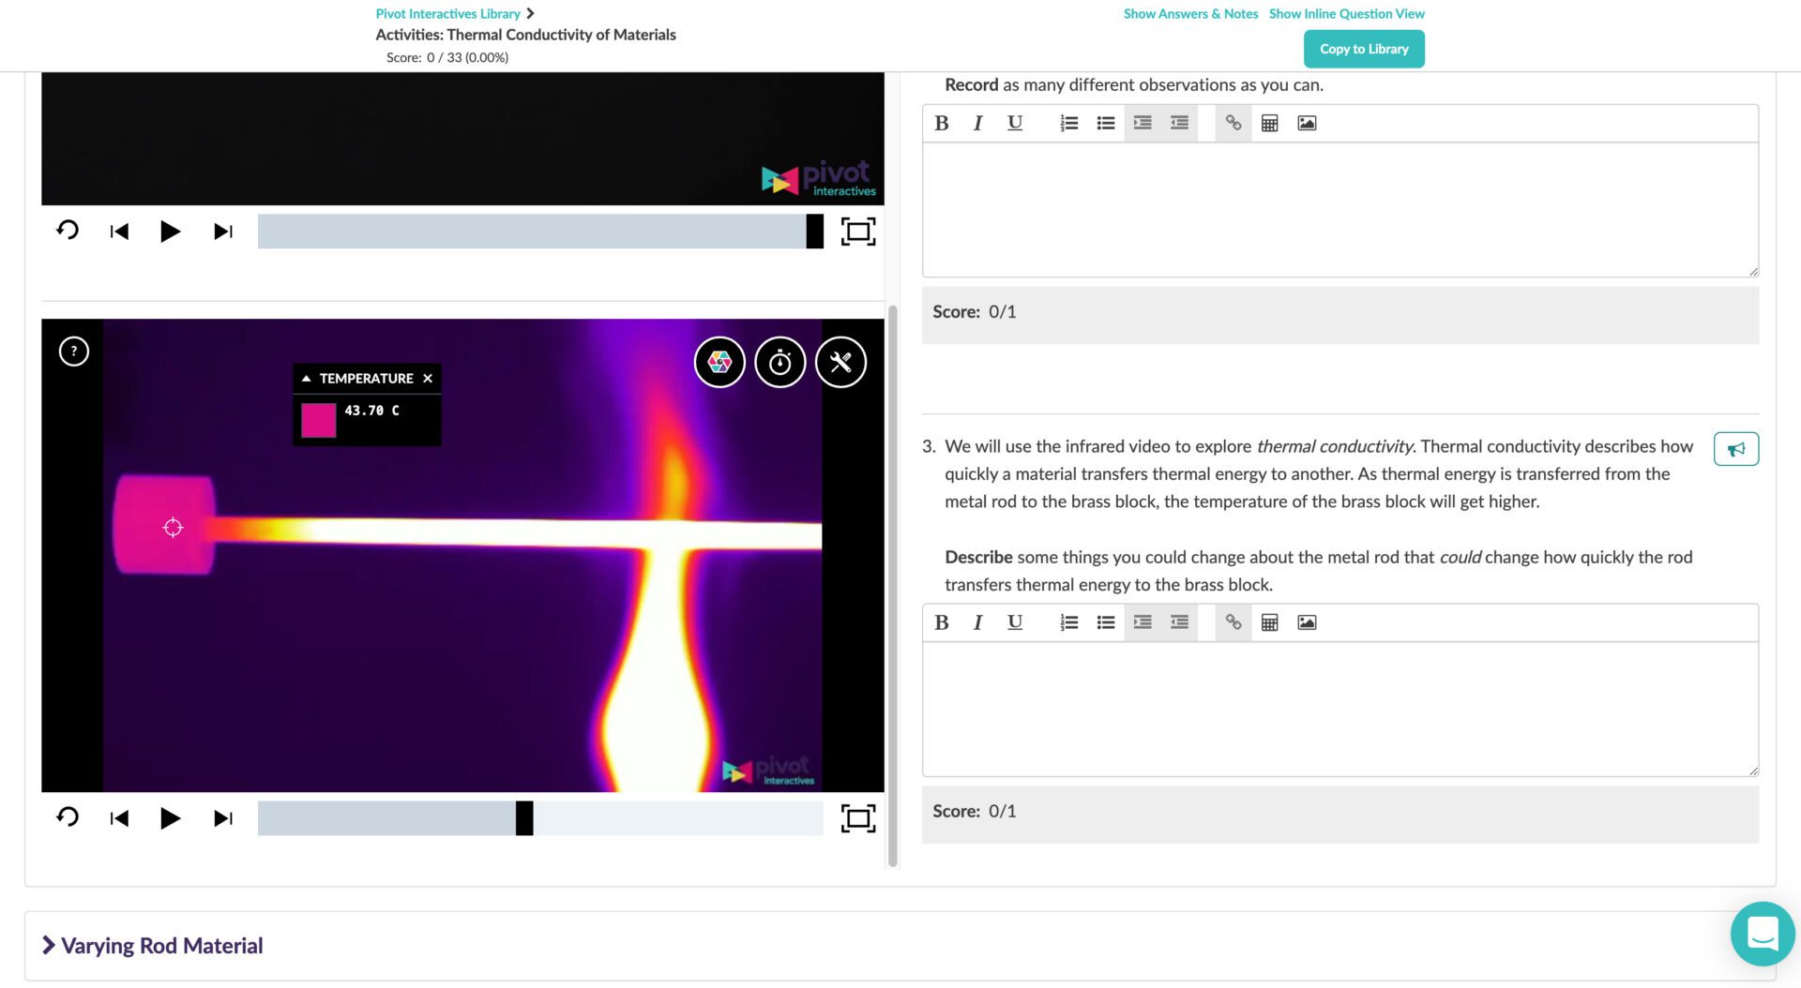Open Pivot Interactives Library breadcrumb

[x=447, y=14]
